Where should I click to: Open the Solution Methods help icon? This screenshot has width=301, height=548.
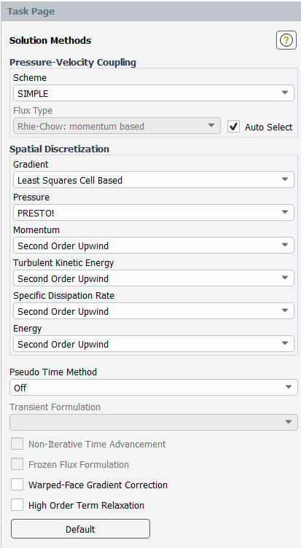[286, 40]
